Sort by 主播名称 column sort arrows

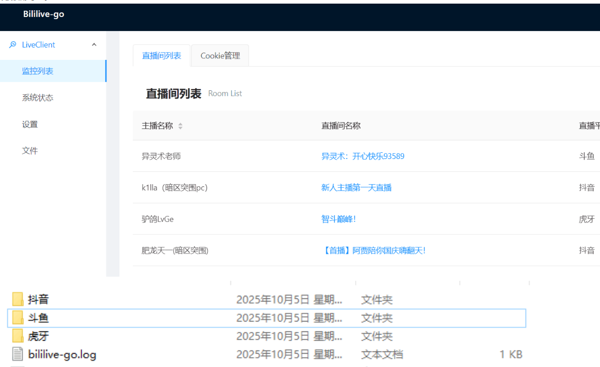180,126
